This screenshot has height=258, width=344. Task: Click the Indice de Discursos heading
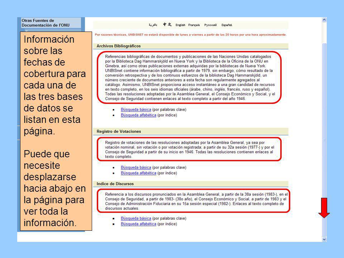coord(115,184)
